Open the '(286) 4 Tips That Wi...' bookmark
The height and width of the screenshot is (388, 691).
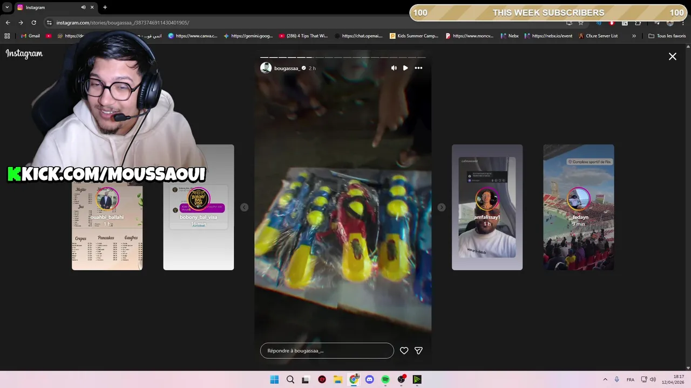click(x=303, y=36)
